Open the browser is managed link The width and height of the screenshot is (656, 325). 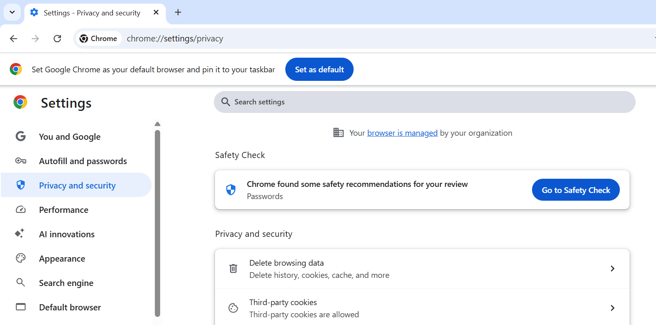pyautogui.click(x=402, y=133)
